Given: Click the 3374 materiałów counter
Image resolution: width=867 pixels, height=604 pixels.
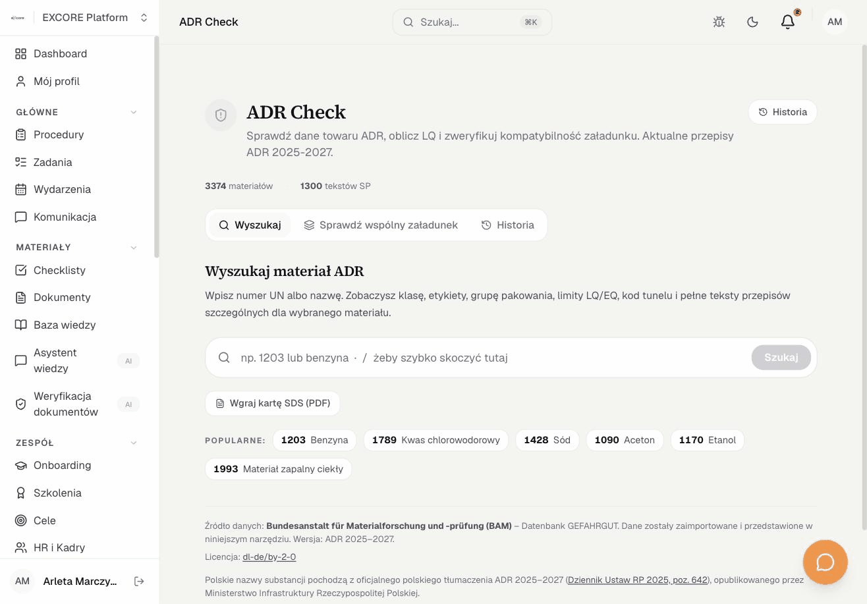Looking at the screenshot, I should coord(238,186).
